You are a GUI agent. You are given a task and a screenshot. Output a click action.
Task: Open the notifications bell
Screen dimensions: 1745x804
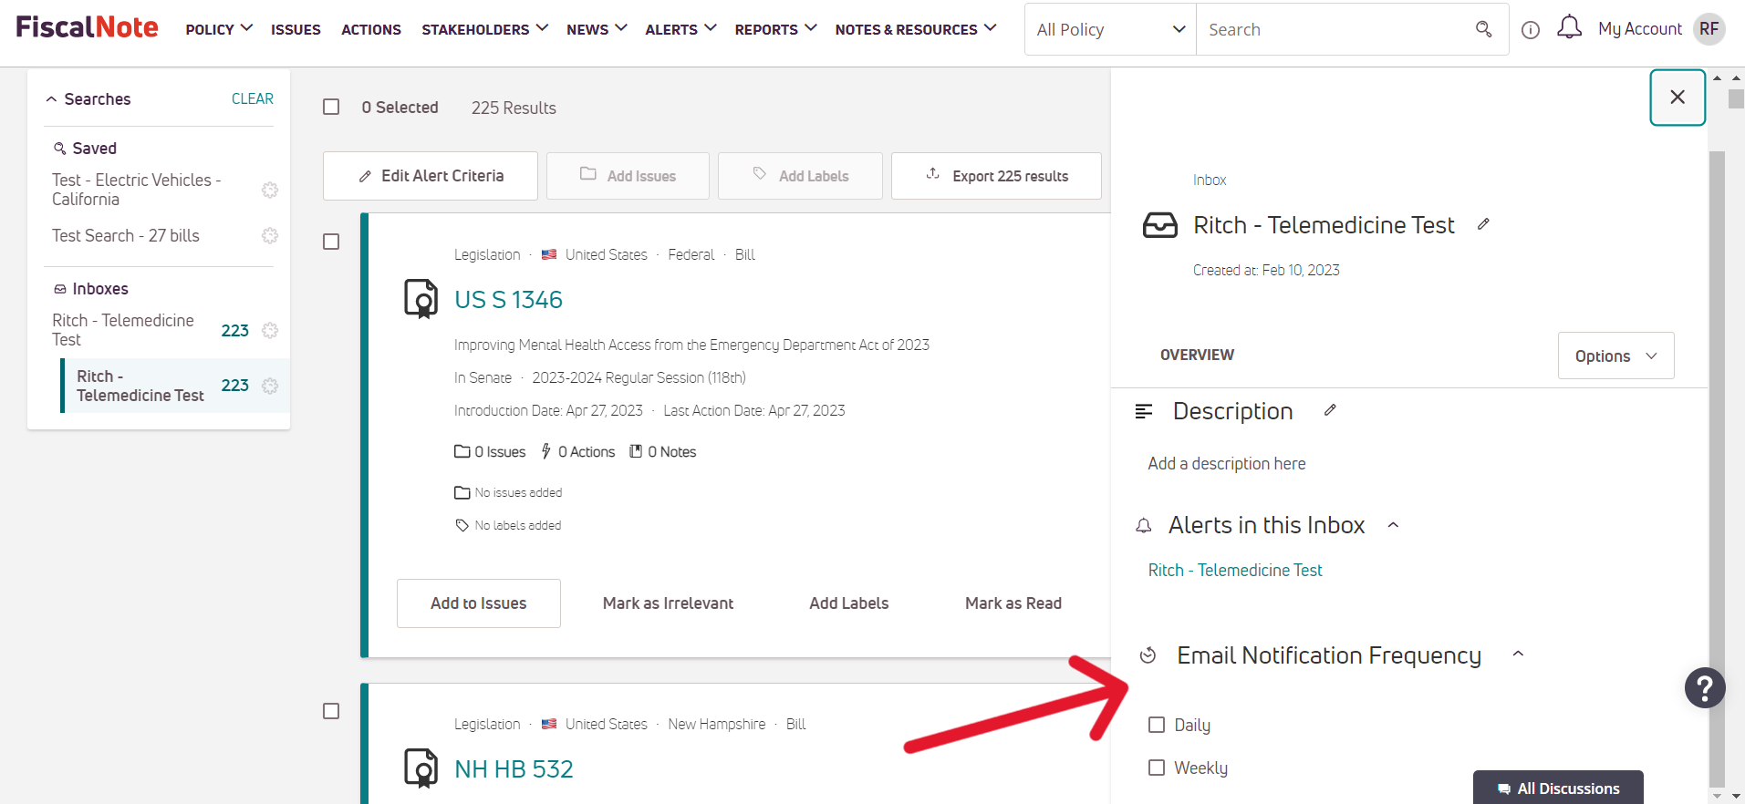[1569, 28]
